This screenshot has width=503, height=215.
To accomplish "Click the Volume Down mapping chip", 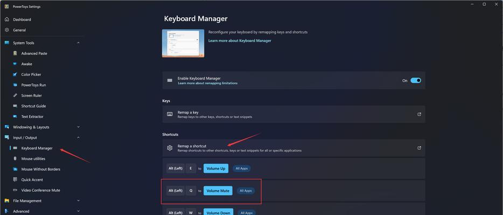I will (218, 212).
